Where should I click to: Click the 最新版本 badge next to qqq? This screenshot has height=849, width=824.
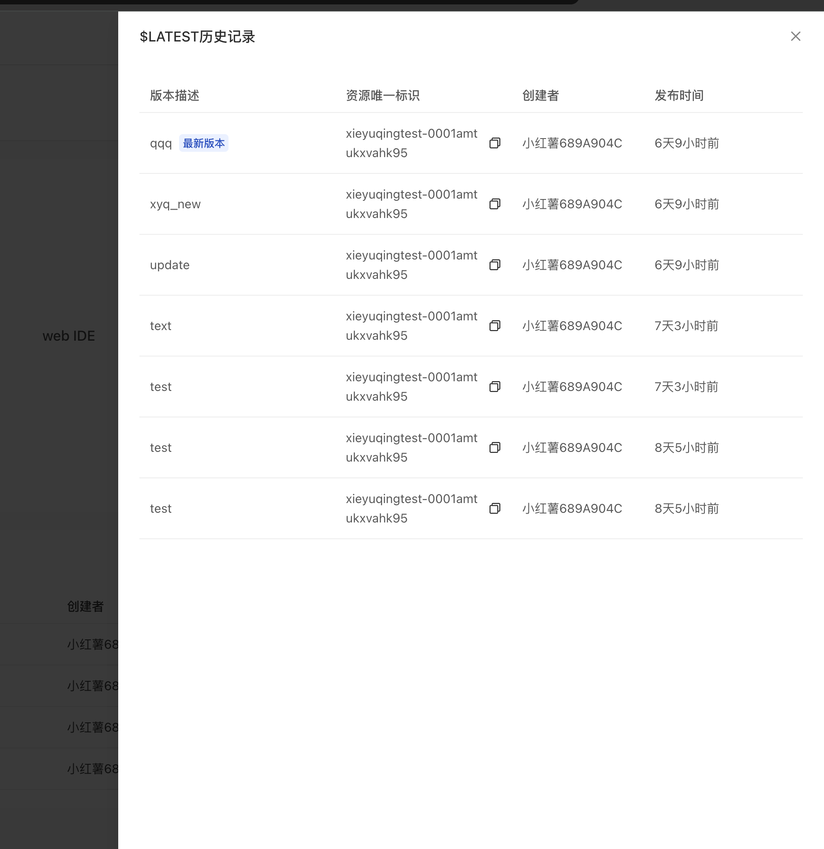[x=203, y=143]
